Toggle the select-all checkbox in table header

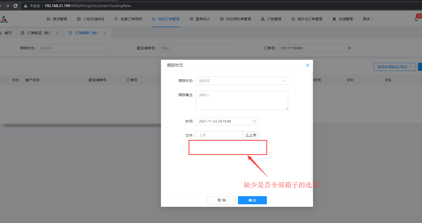(x=4, y=80)
